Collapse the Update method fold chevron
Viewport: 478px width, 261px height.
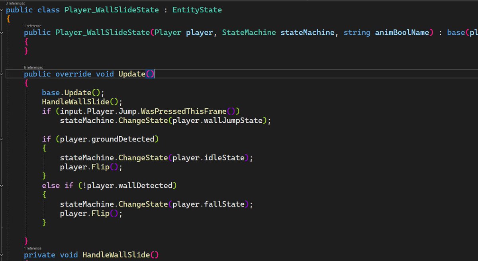(x=2, y=74)
